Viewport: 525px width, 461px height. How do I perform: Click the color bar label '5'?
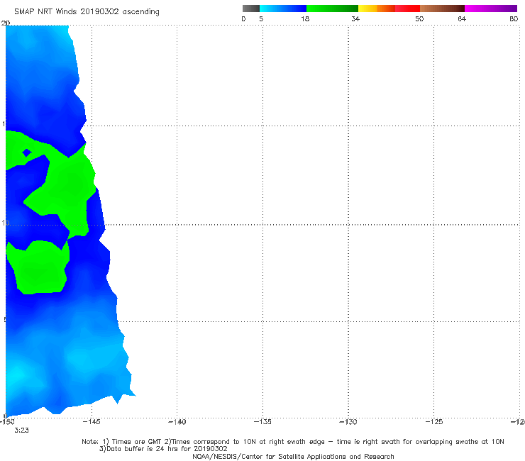(x=261, y=18)
